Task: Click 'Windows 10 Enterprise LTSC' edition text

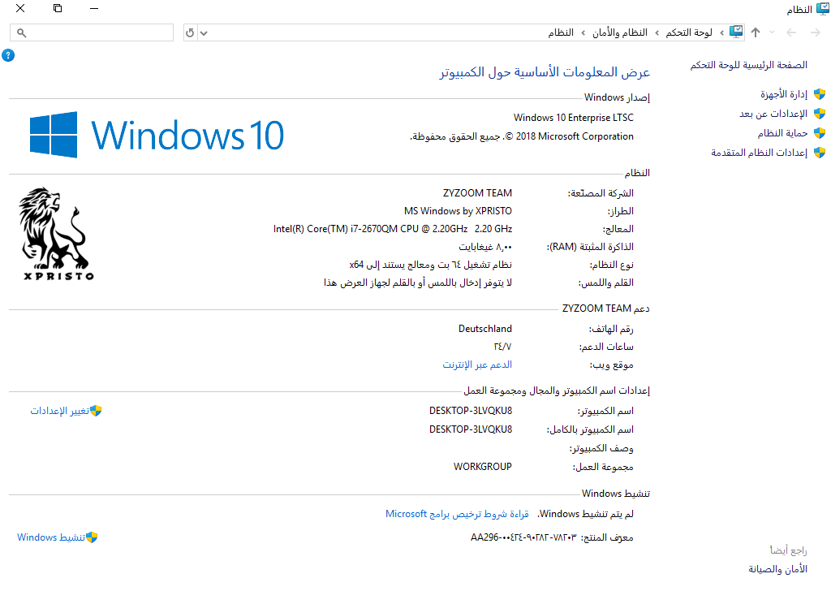Action: (574, 118)
